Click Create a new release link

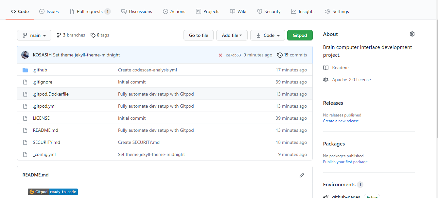(x=341, y=121)
